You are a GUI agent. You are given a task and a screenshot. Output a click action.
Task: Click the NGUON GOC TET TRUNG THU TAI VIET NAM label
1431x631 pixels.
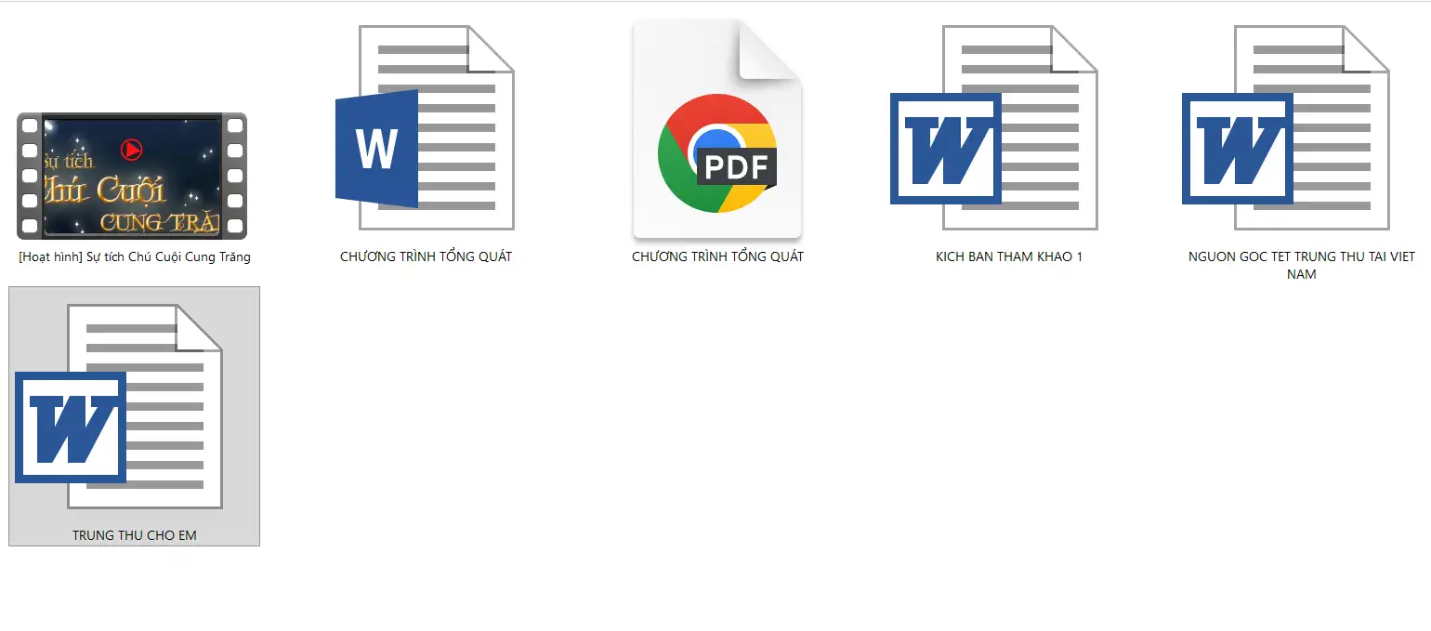click(1301, 265)
